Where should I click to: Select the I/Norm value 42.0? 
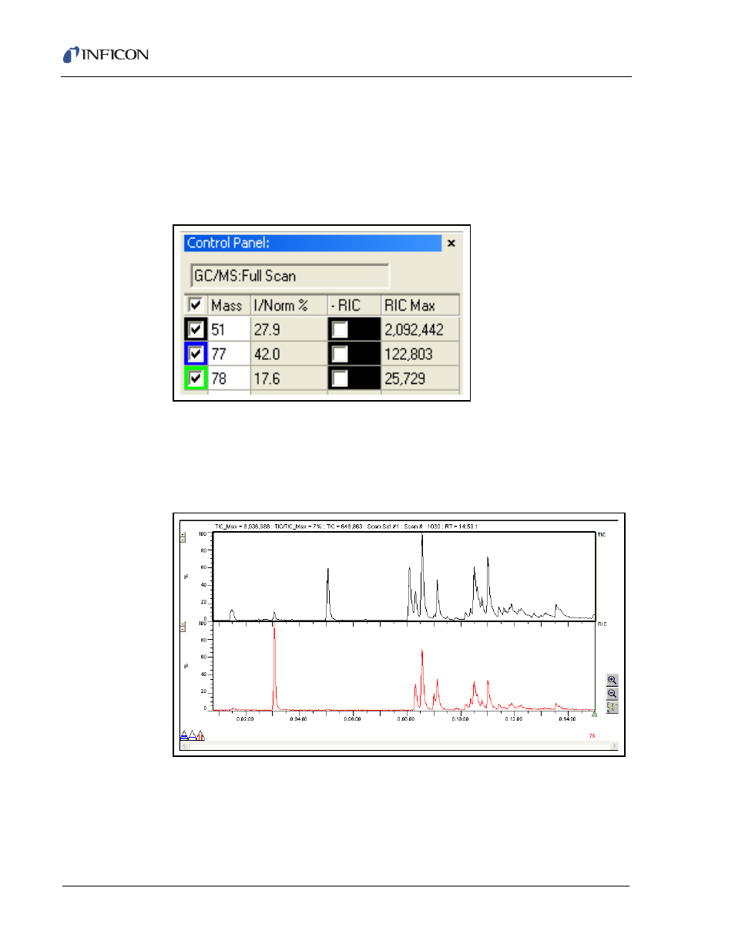(289, 355)
